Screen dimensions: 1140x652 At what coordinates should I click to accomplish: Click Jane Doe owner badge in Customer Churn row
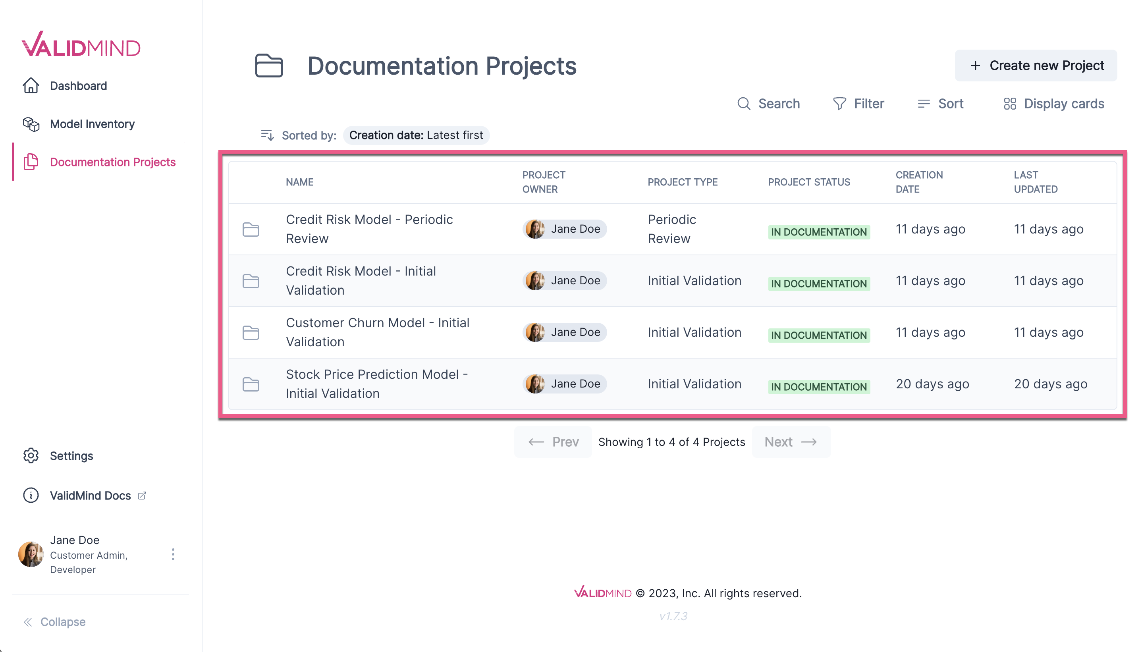(564, 332)
